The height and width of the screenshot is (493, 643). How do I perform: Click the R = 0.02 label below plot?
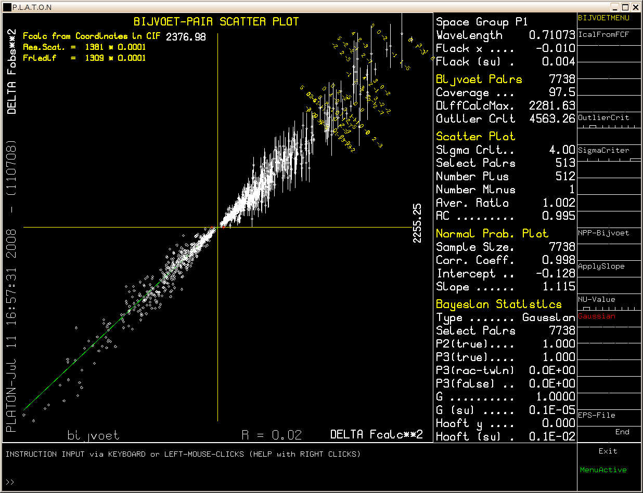(272, 435)
